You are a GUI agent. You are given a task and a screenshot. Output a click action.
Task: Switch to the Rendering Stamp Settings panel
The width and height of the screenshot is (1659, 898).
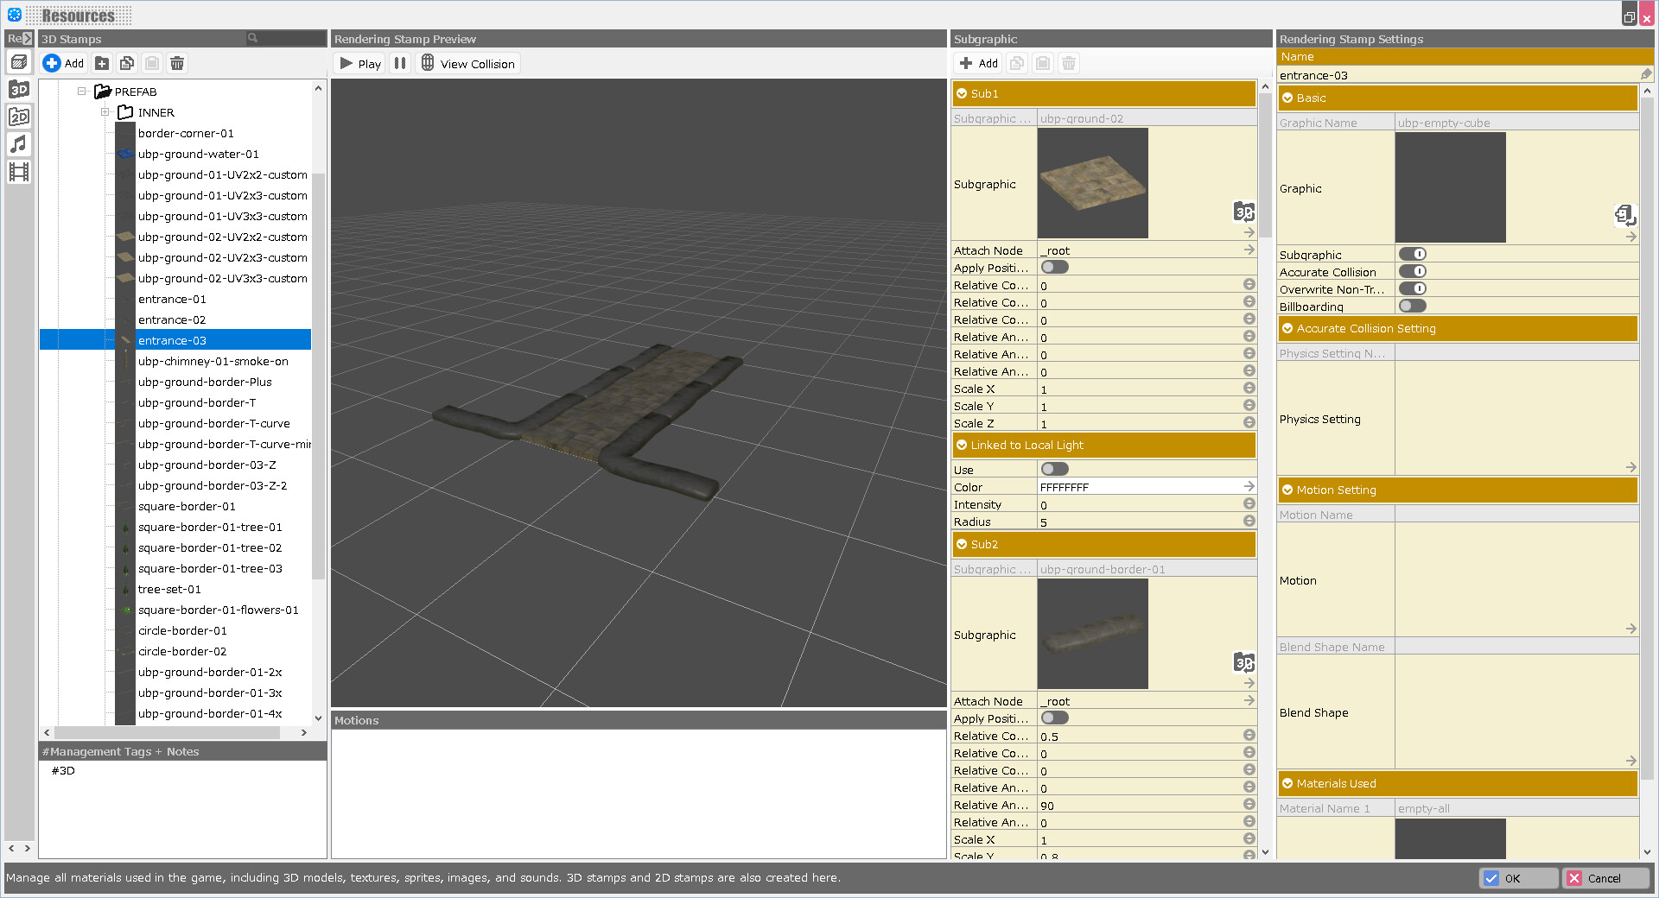point(1351,39)
